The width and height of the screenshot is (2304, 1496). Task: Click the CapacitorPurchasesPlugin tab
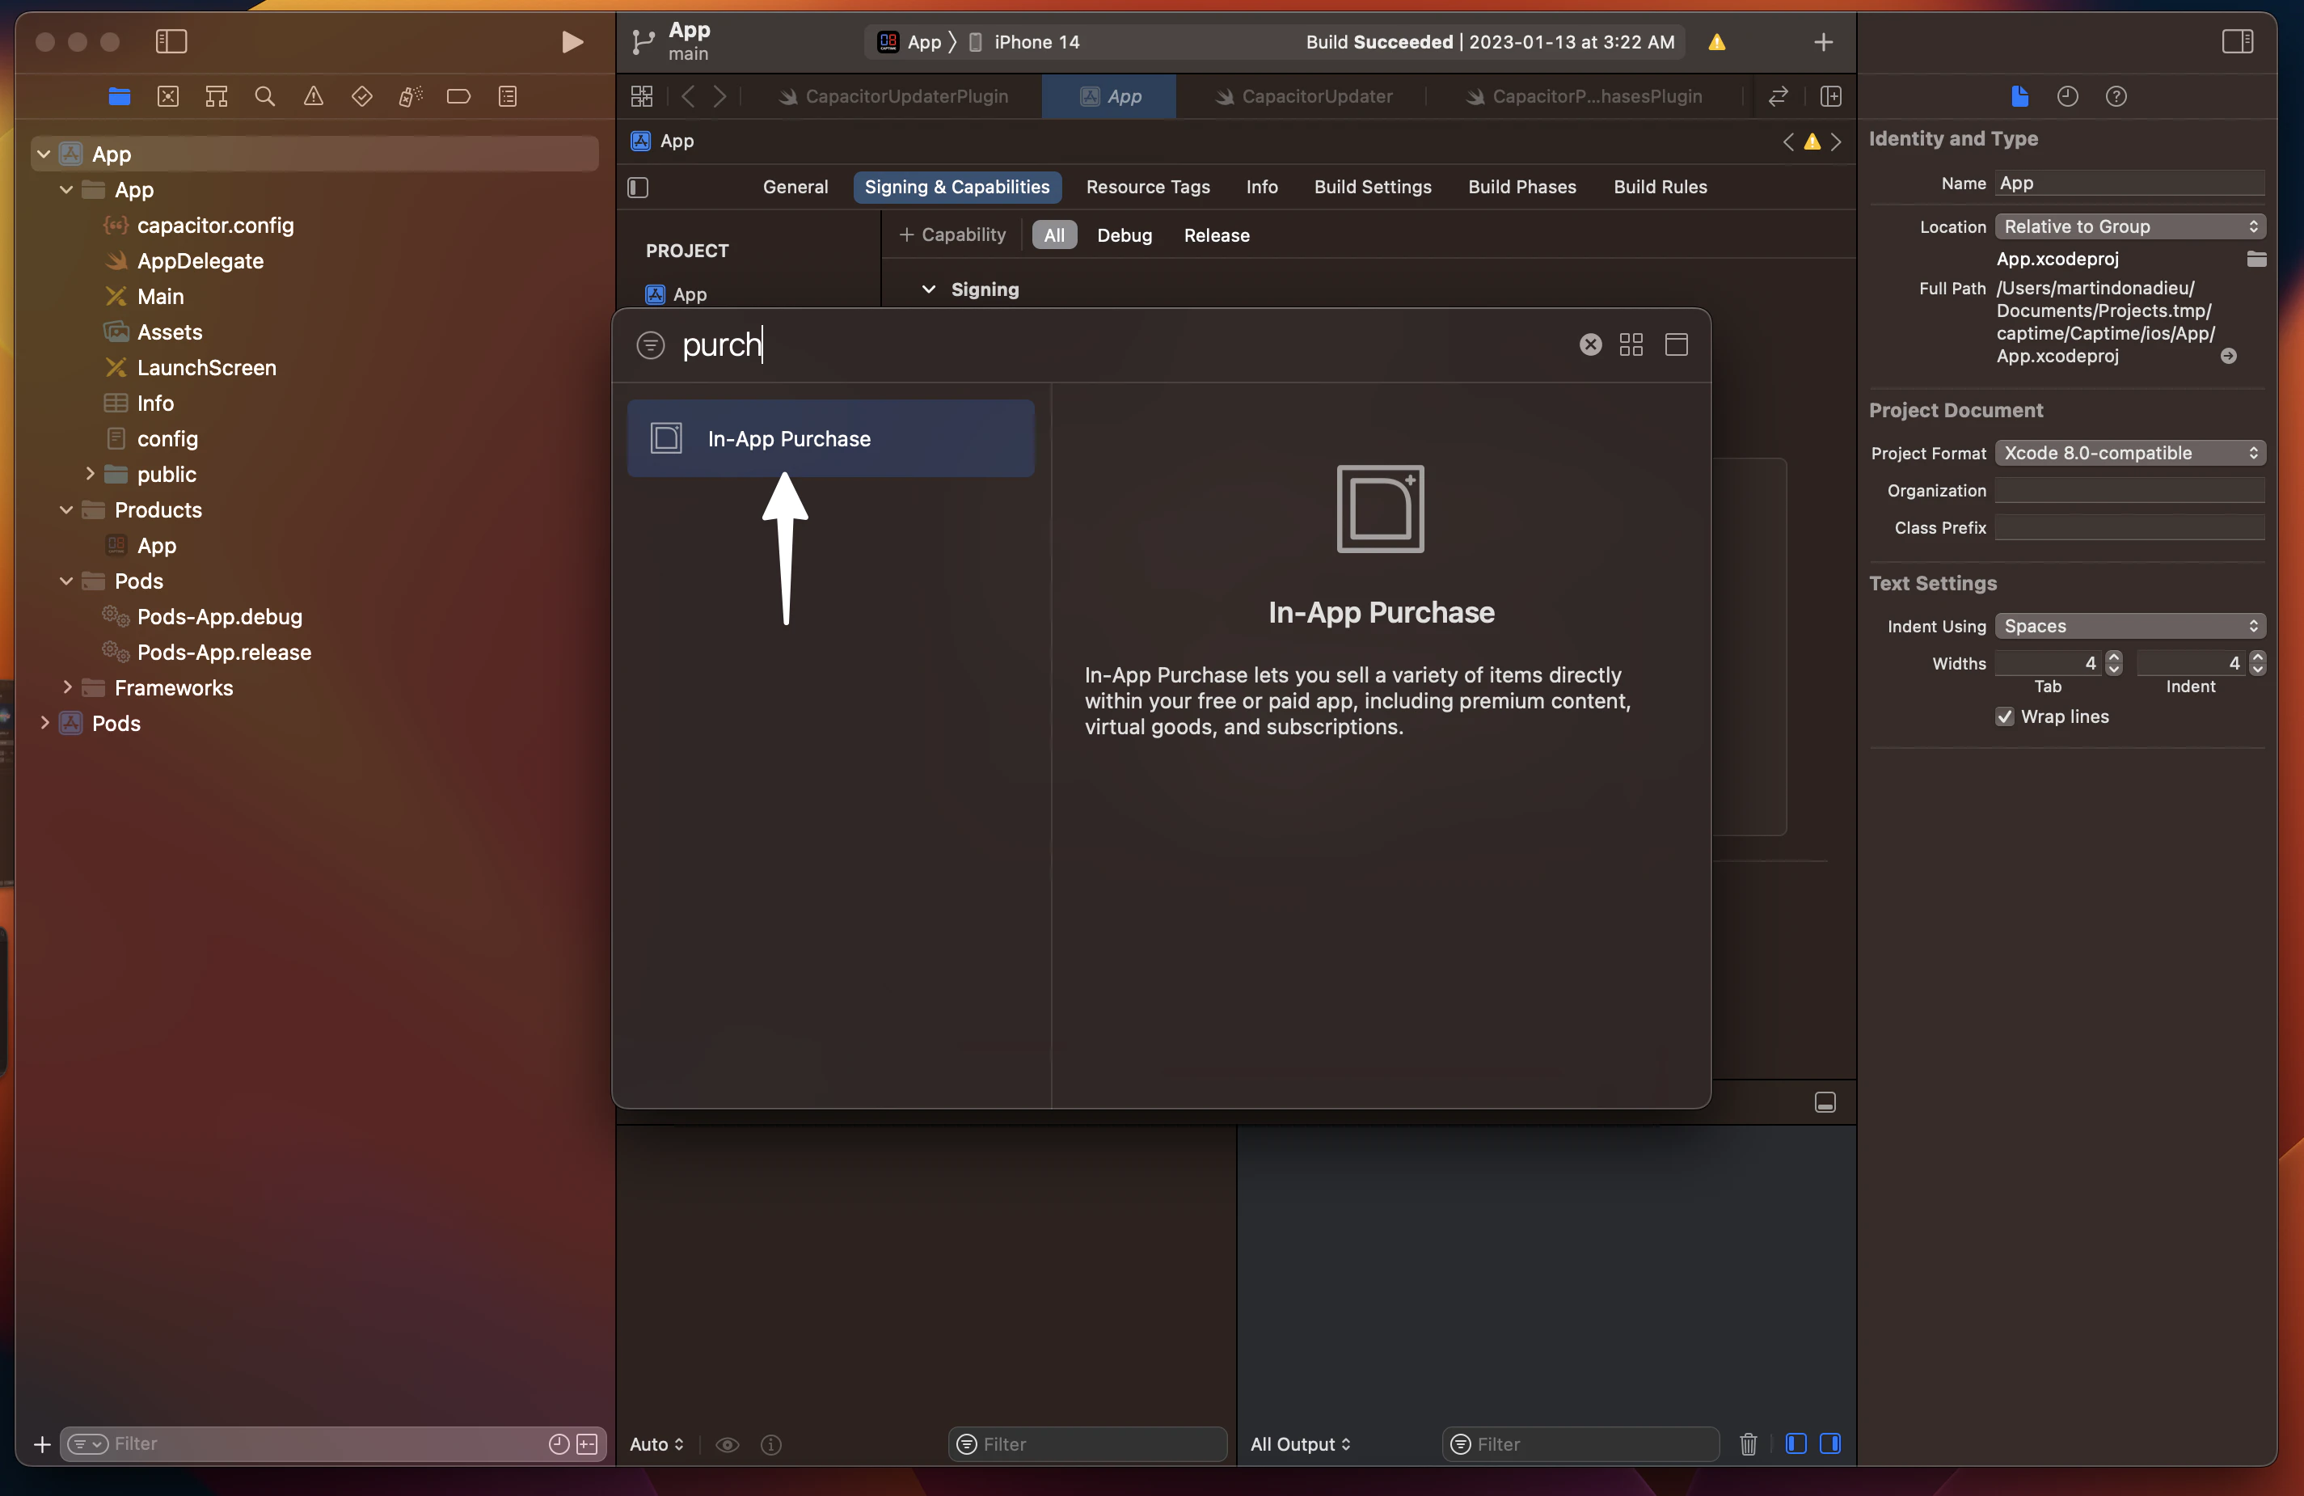pyautogui.click(x=1597, y=95)
